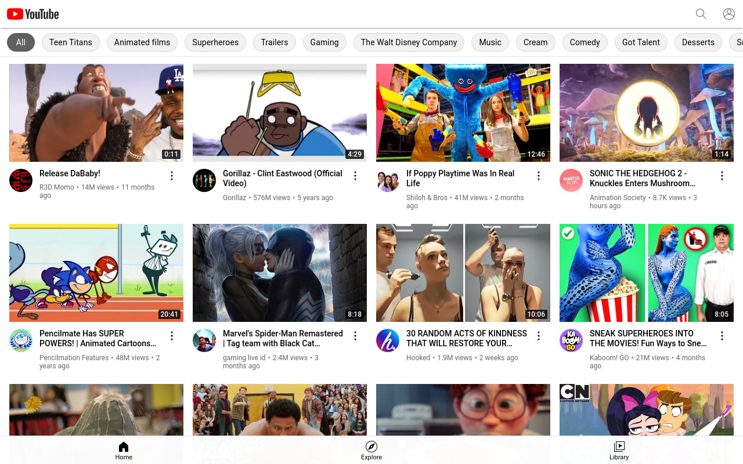743x464 pixels.
Task: Open gaming live id channel avatar
Action: pyautogui.click(x=204, y=340)
